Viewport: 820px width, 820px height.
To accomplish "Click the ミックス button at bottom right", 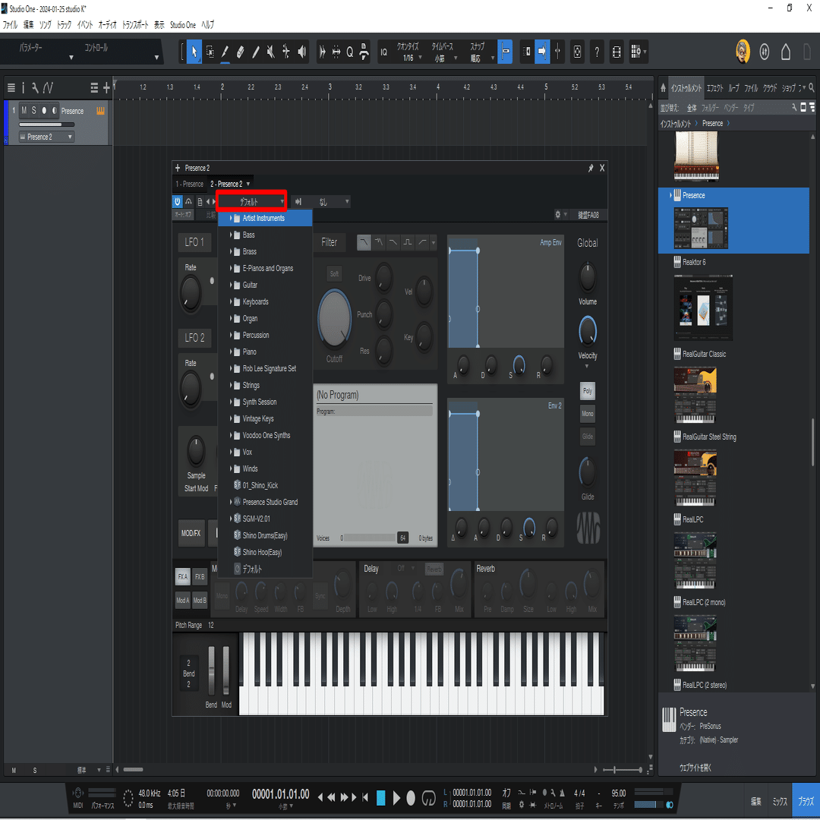I will [779, 799].
